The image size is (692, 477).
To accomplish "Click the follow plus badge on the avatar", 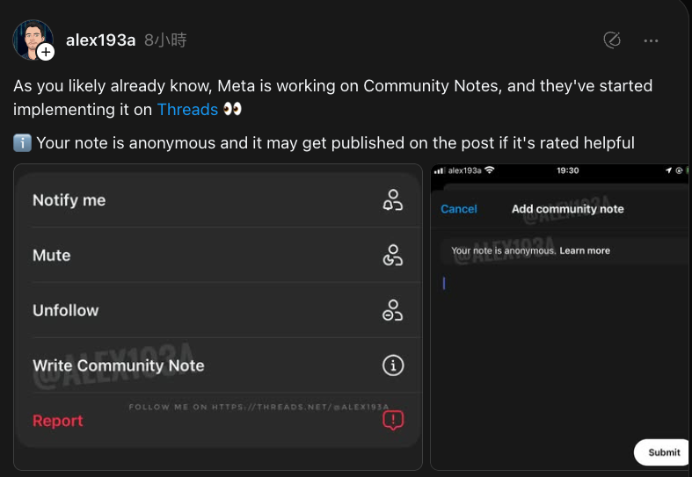I will coord(46,53).
